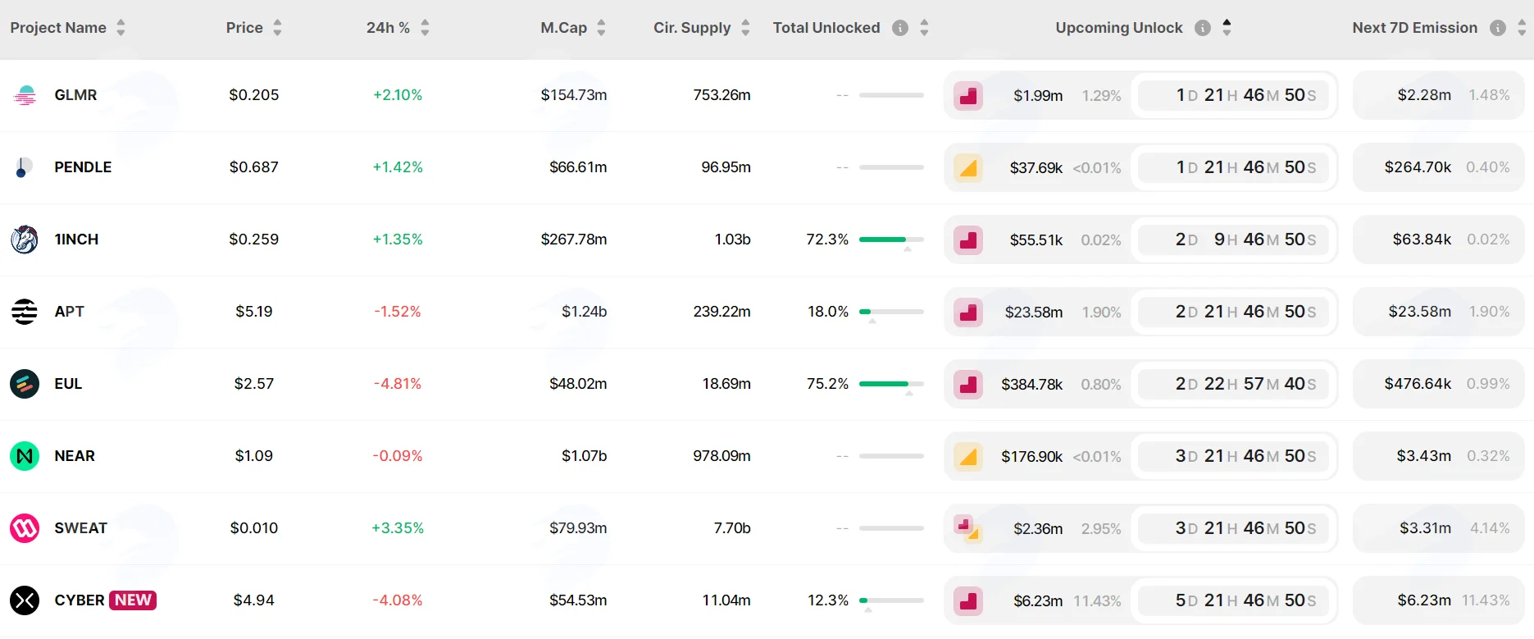Image resolution: width=1534 pixels, height=639 pixels.
Task: Click the APT token logo icon
Action: (x=25, y=312)
